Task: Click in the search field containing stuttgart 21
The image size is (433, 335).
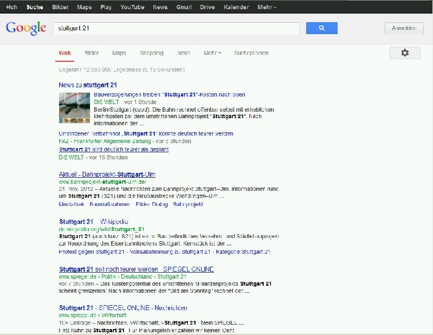Action: [176, 28]
